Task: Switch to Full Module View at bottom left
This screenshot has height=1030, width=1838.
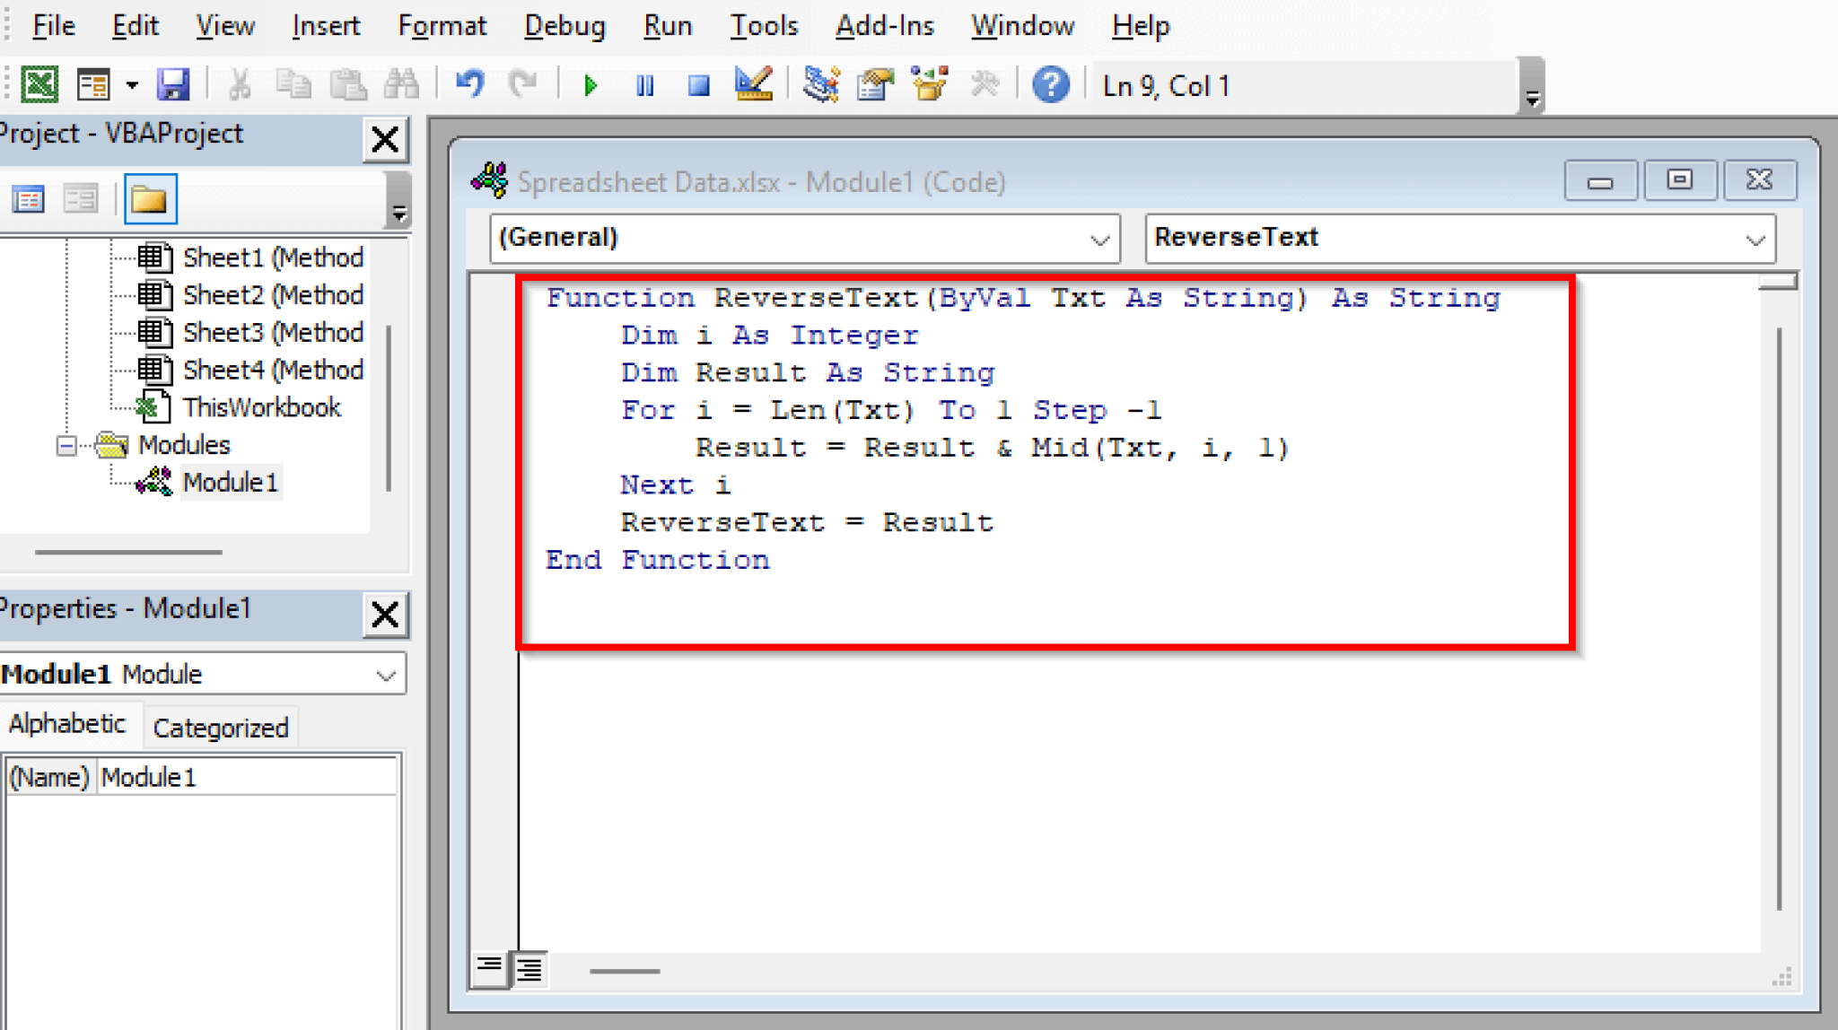Action: 530,969
